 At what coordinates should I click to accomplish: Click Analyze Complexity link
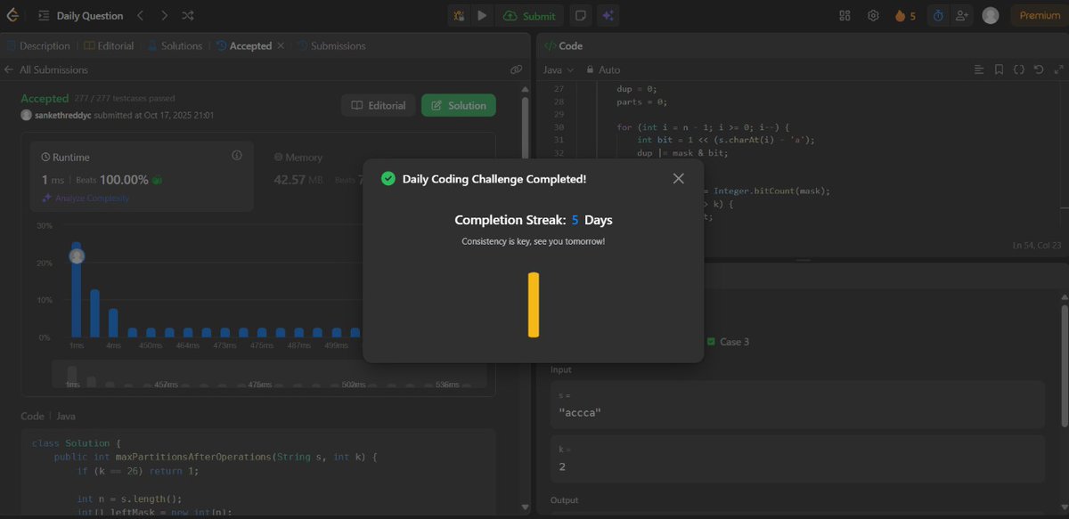(86, 198)
